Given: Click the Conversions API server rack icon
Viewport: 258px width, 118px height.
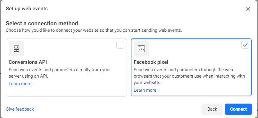Looking at the screenshot, I should pyautogui.click(x=16, y=49).
